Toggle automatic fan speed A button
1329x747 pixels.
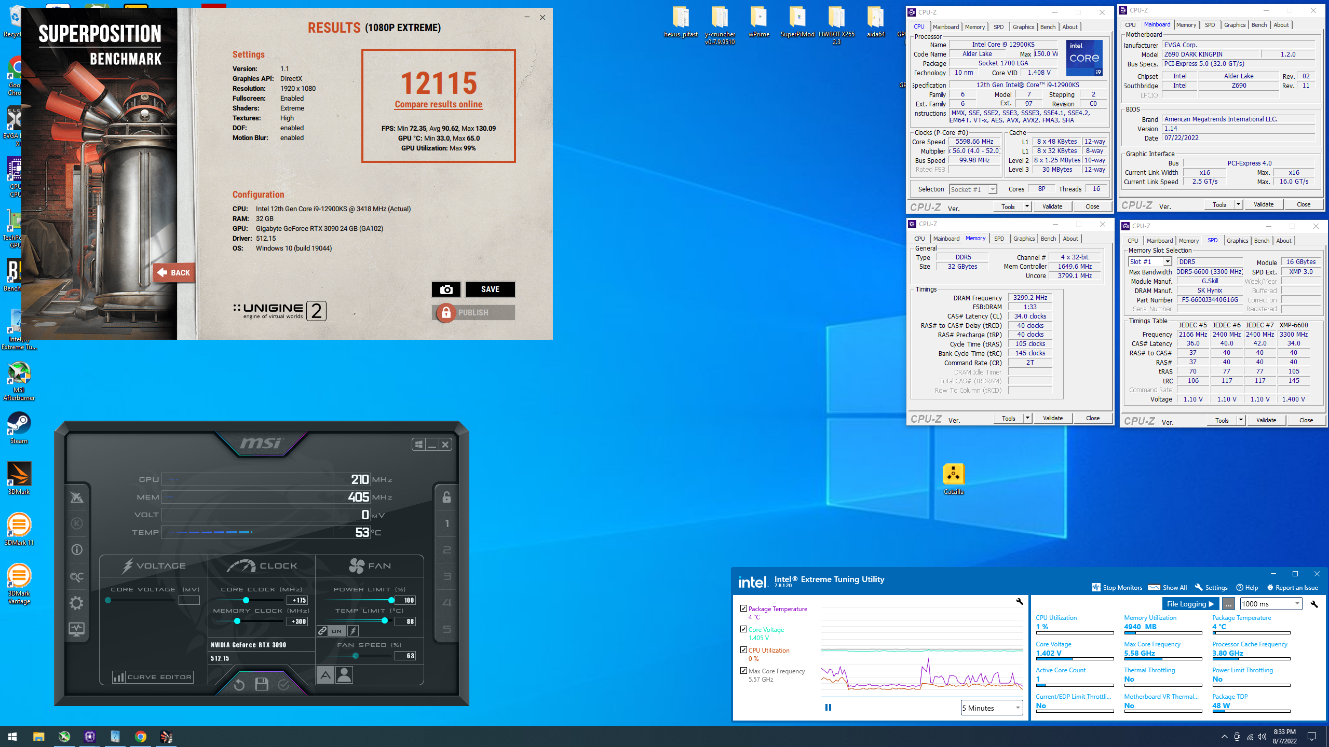pyautogui.click(x=326, y=675)
